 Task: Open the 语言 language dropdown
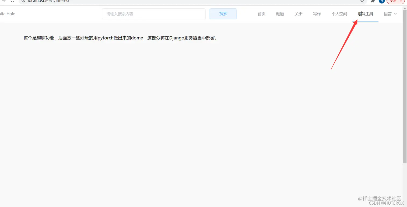click(388, 14)
